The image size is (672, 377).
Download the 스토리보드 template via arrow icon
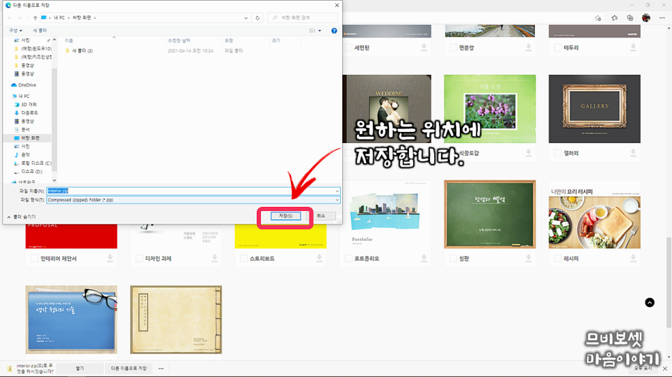point(319,258)
